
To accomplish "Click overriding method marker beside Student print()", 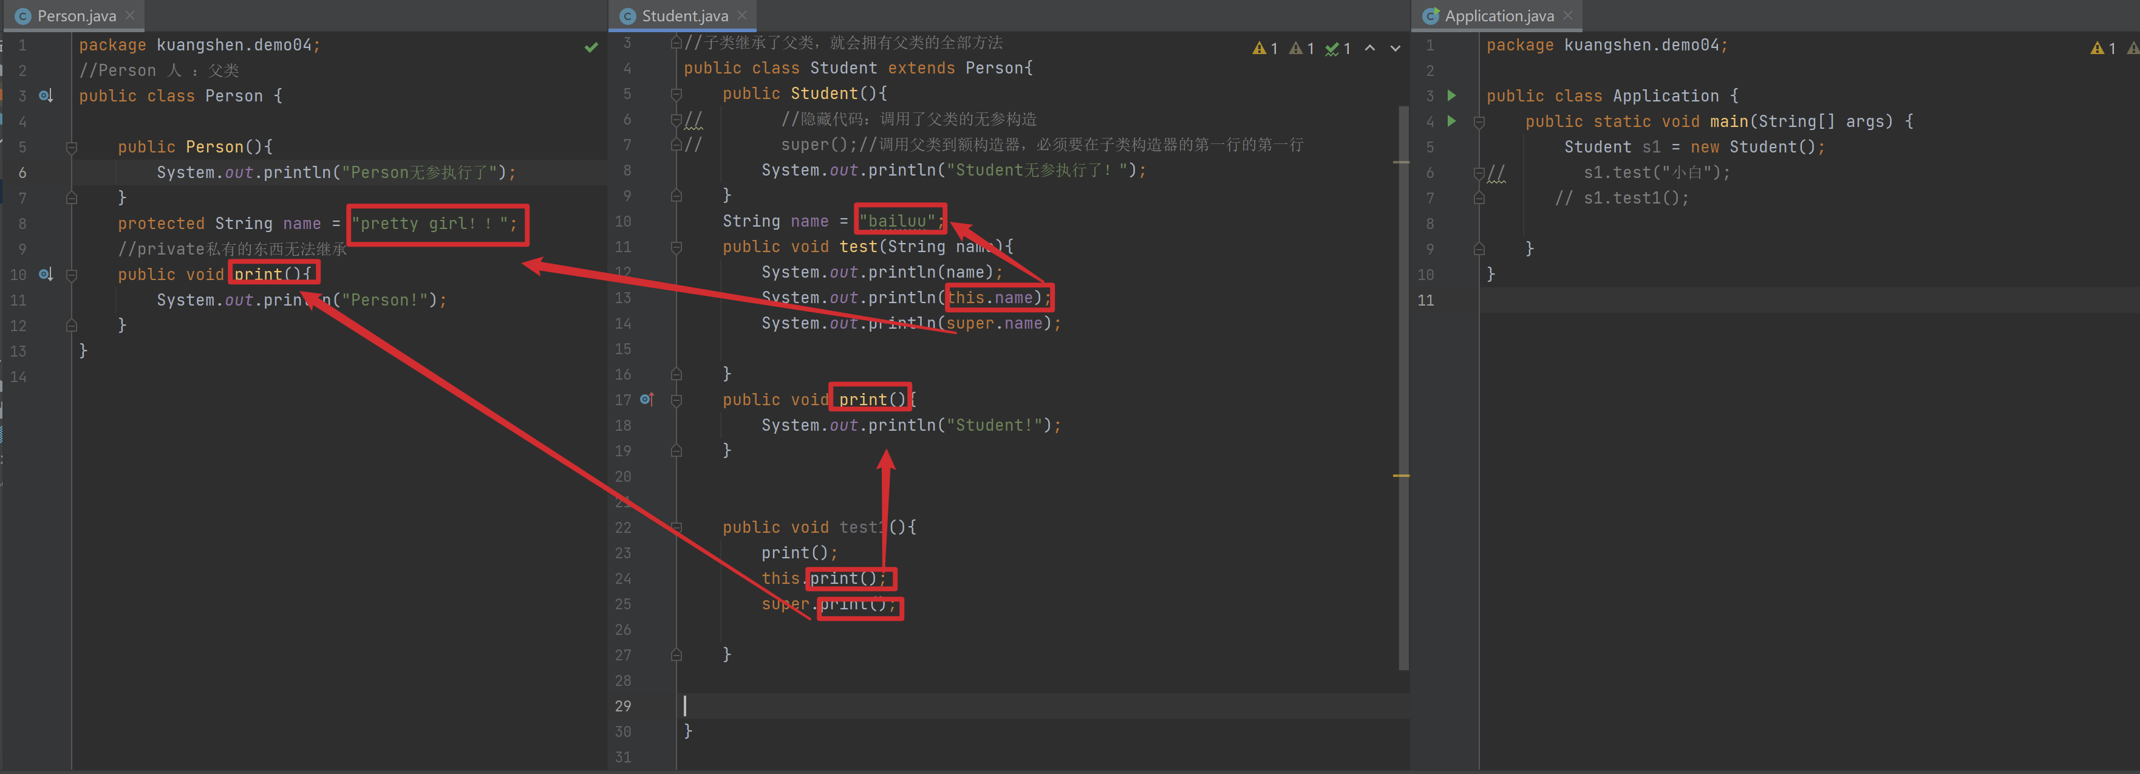I will coord(647,400).
